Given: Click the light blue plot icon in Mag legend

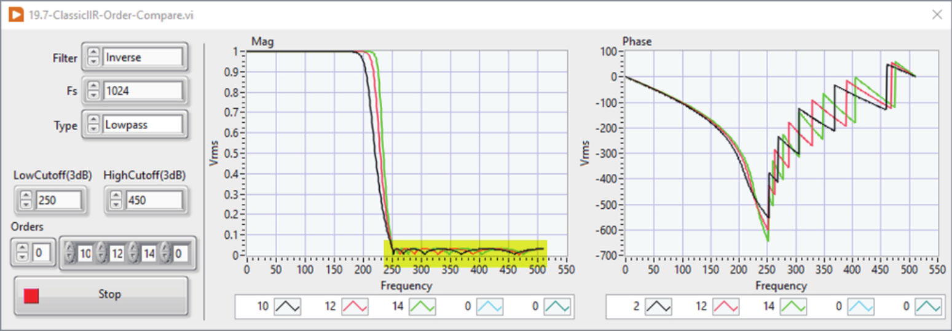Looking at the screenshot, I should tap(490, 306).
